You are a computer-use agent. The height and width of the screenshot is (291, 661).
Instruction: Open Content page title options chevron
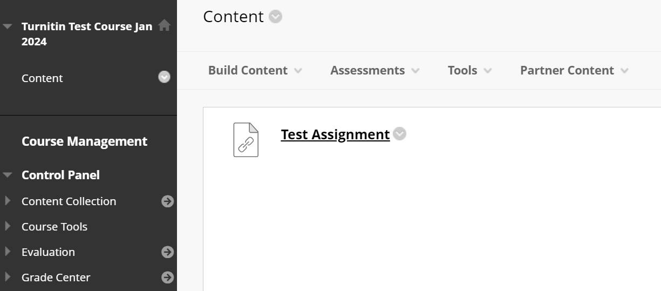tap(275, 17)
